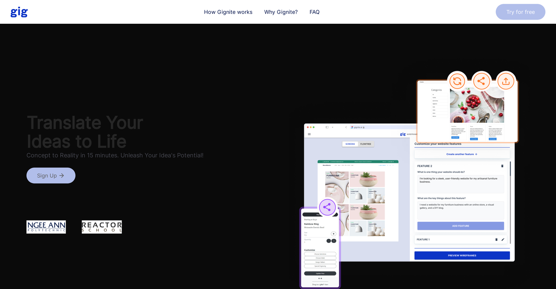556x289 pixels.
Task: Click the Ngee Ann Polytechnic logo
Action: (46, 227)
